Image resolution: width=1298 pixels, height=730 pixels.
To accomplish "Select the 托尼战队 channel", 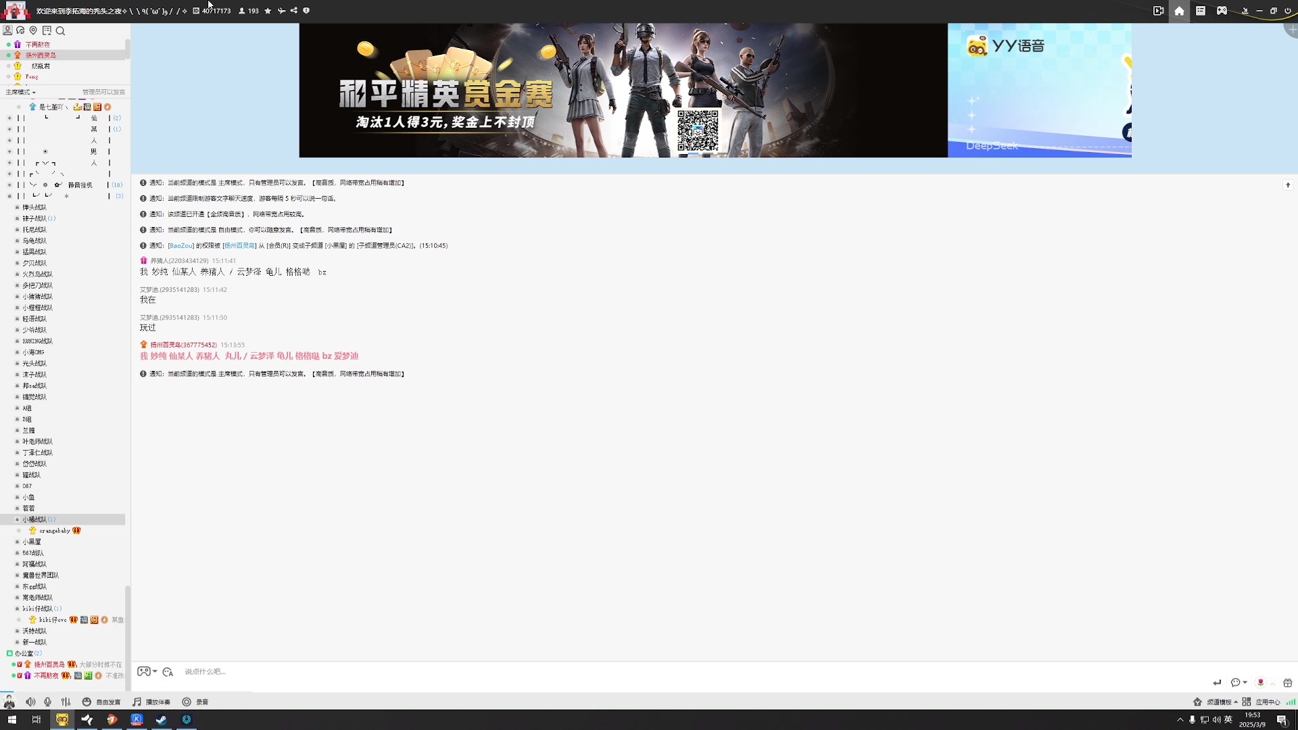I will pos(34,229).
